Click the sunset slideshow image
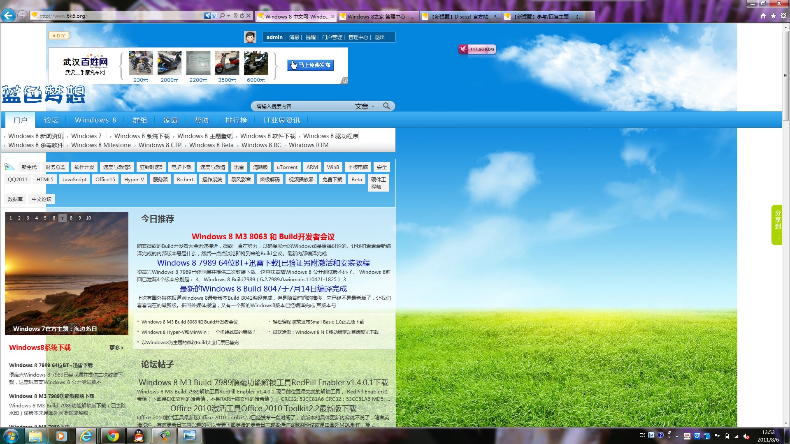Viewport: 790px width, 444px height. (x=67, y=273)
